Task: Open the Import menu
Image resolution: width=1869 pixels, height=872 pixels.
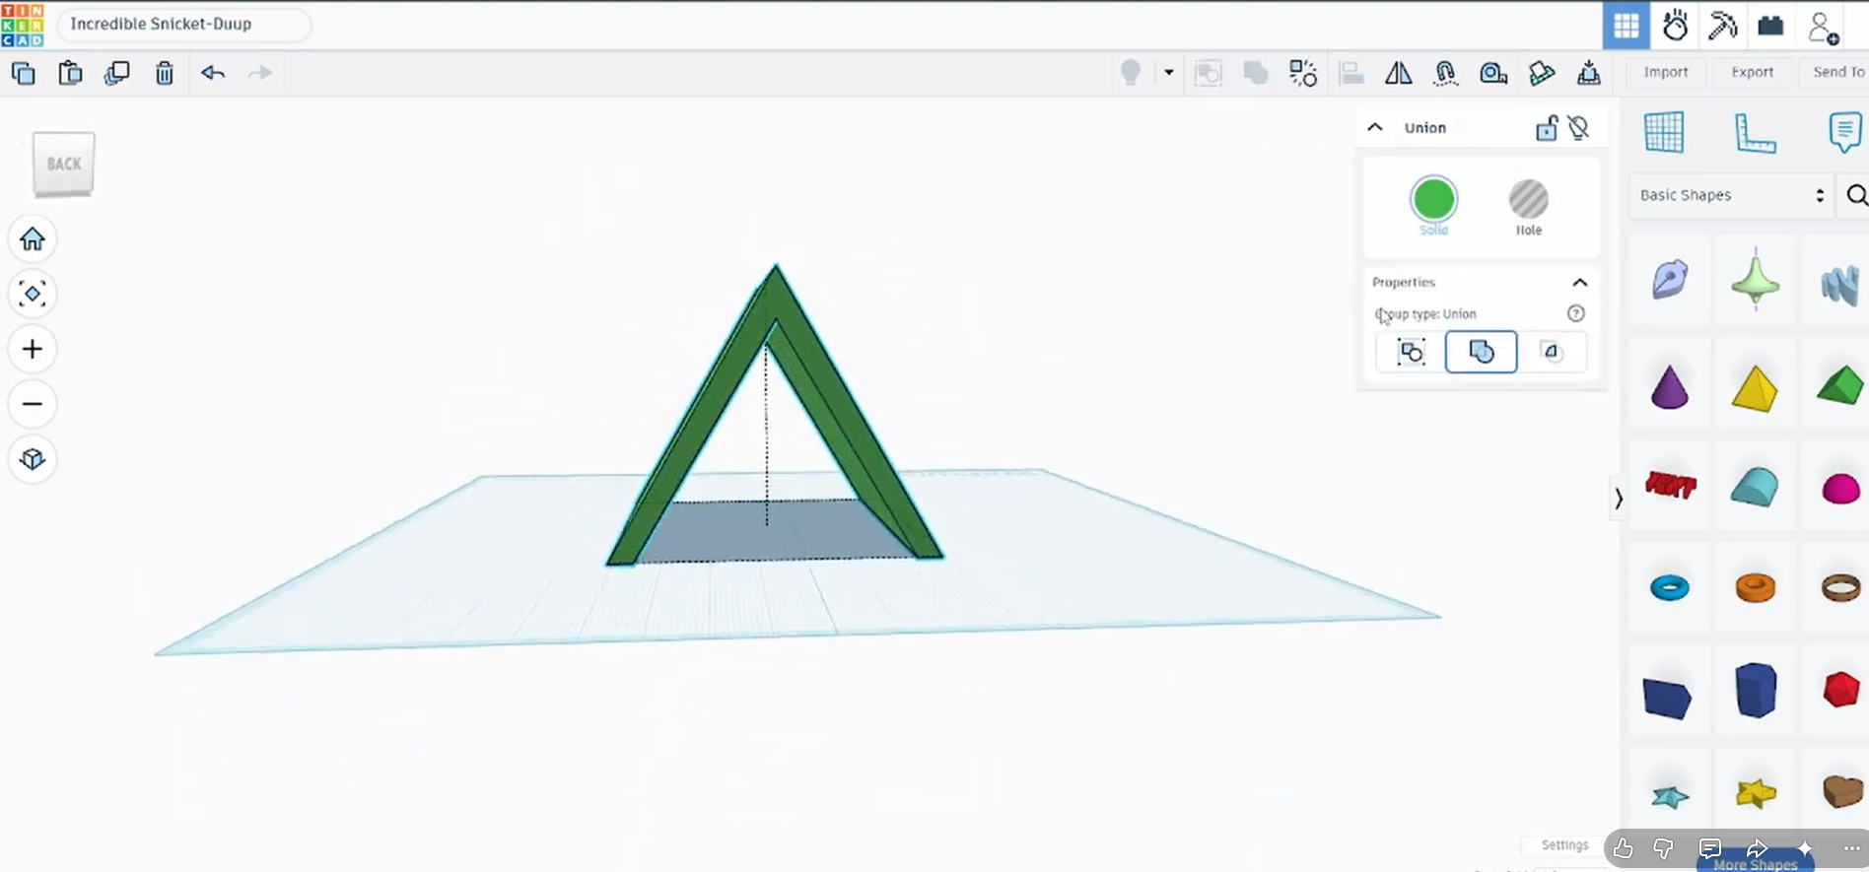Action: (1666, 72)
